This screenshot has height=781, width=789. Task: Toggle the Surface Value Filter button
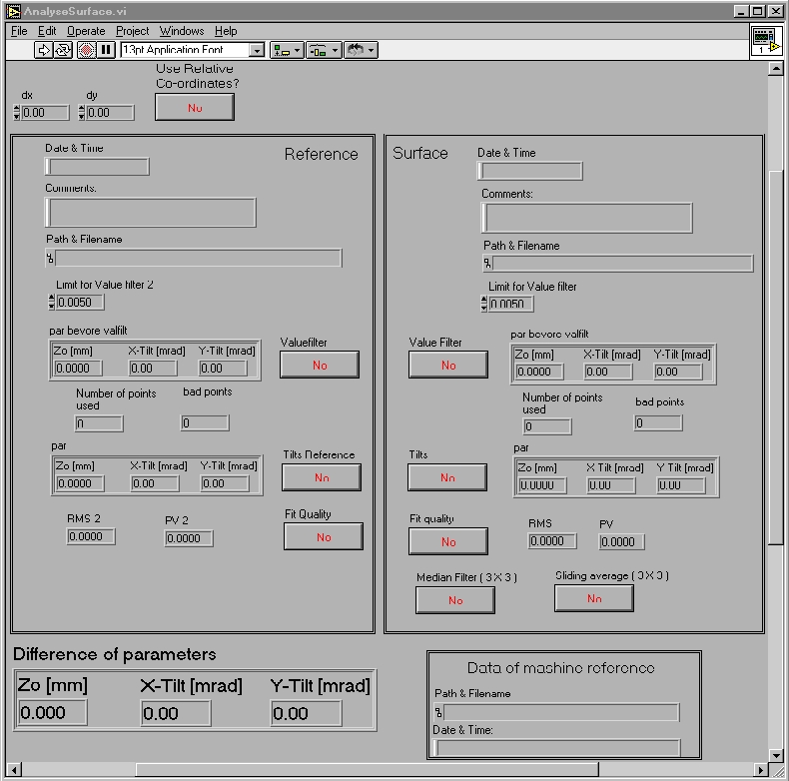tap(448, 365)
